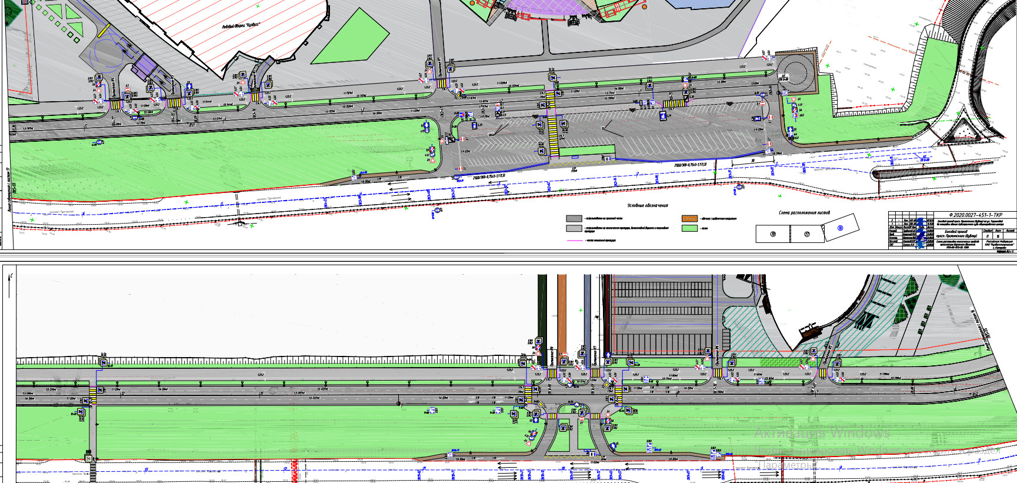Select the 'Схема расположения листов' heading
This screenshot has height=483, width=1017.
[804, 213]
